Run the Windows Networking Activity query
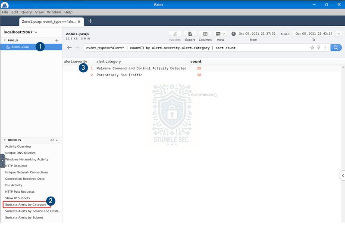The height and width of the screenshot is (228, 345). 27,159
